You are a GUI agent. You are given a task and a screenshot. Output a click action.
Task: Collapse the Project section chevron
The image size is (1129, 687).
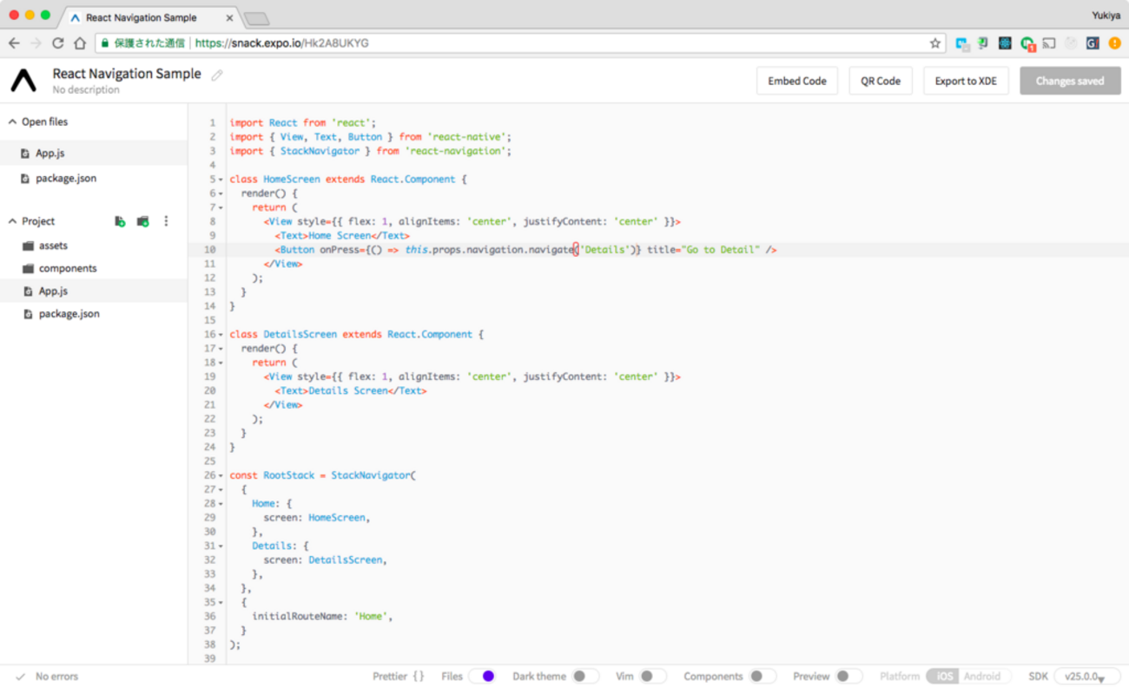[x=13, y=221]
